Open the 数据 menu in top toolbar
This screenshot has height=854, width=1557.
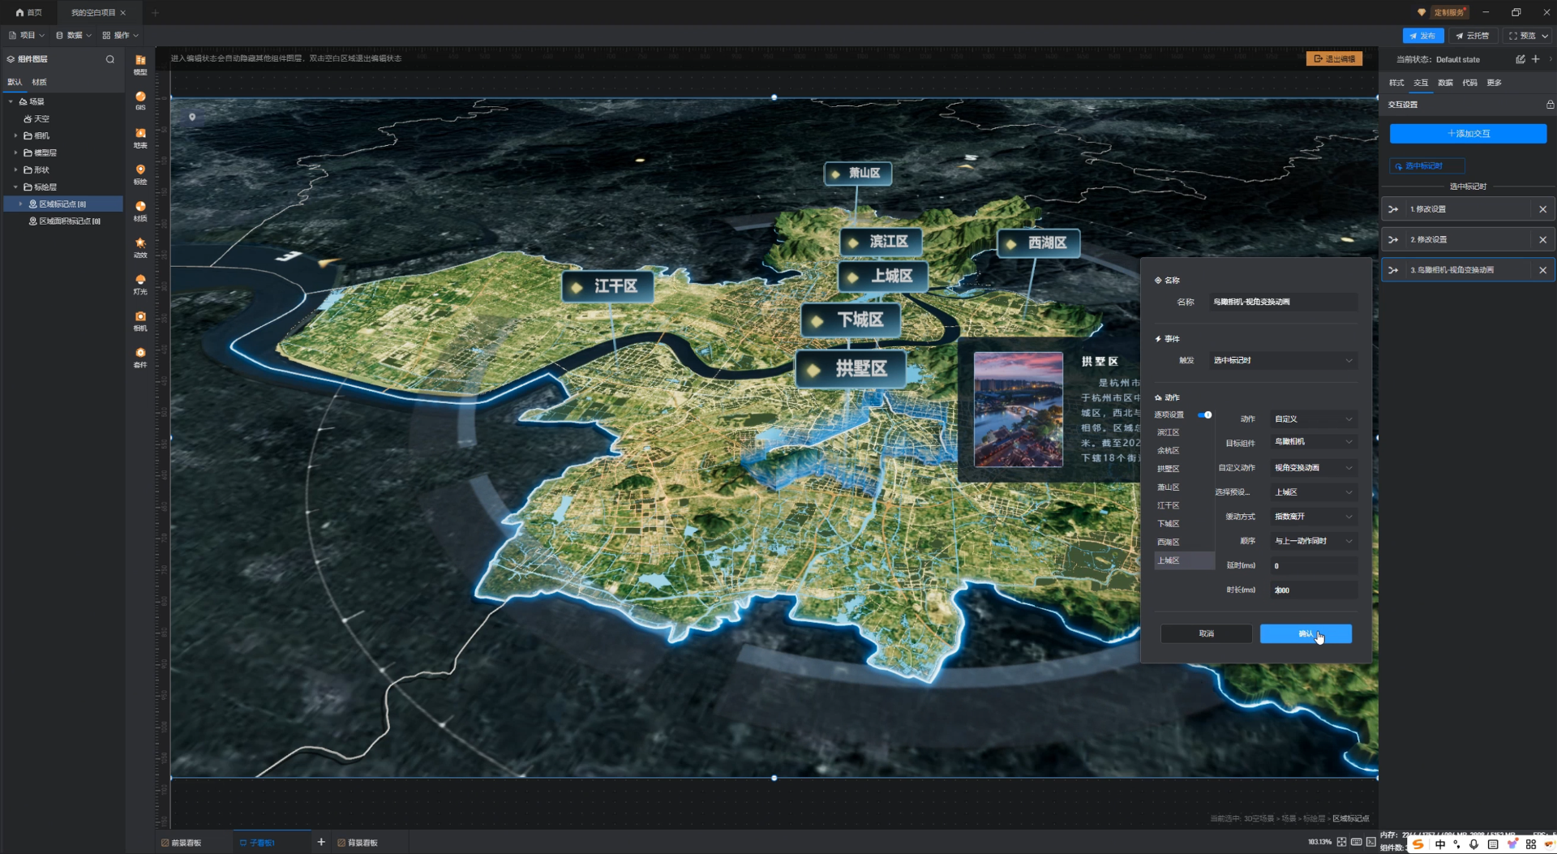point(74,36)
